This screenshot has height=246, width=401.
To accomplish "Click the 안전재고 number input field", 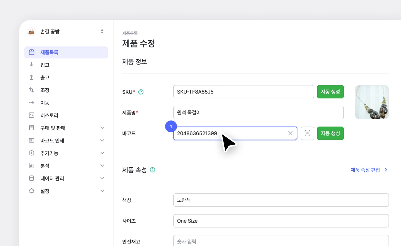I will (281, 241).
